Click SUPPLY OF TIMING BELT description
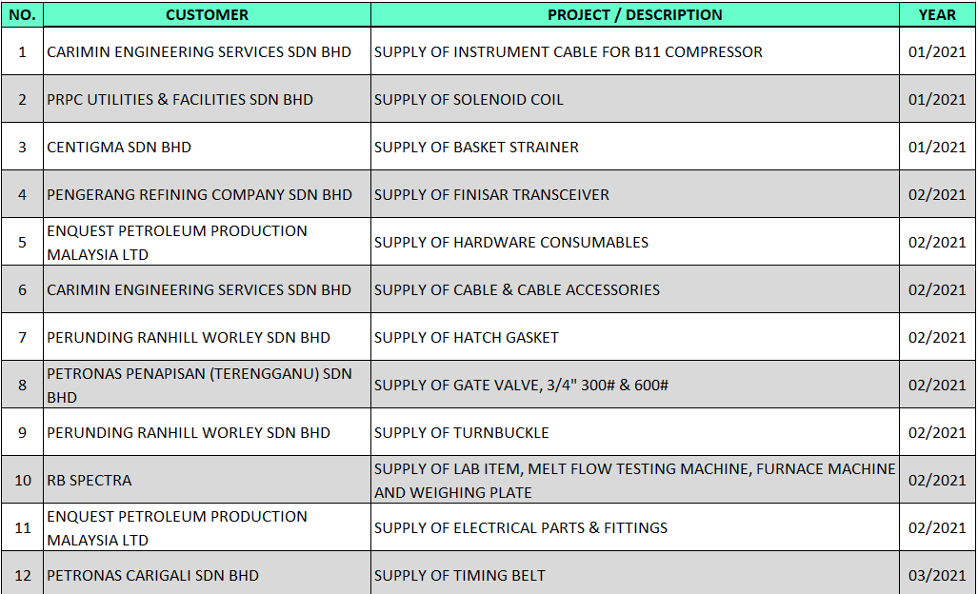 [x=459, y=575]
